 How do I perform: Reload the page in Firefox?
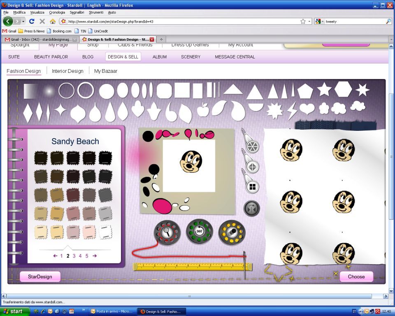click(32, 21)
